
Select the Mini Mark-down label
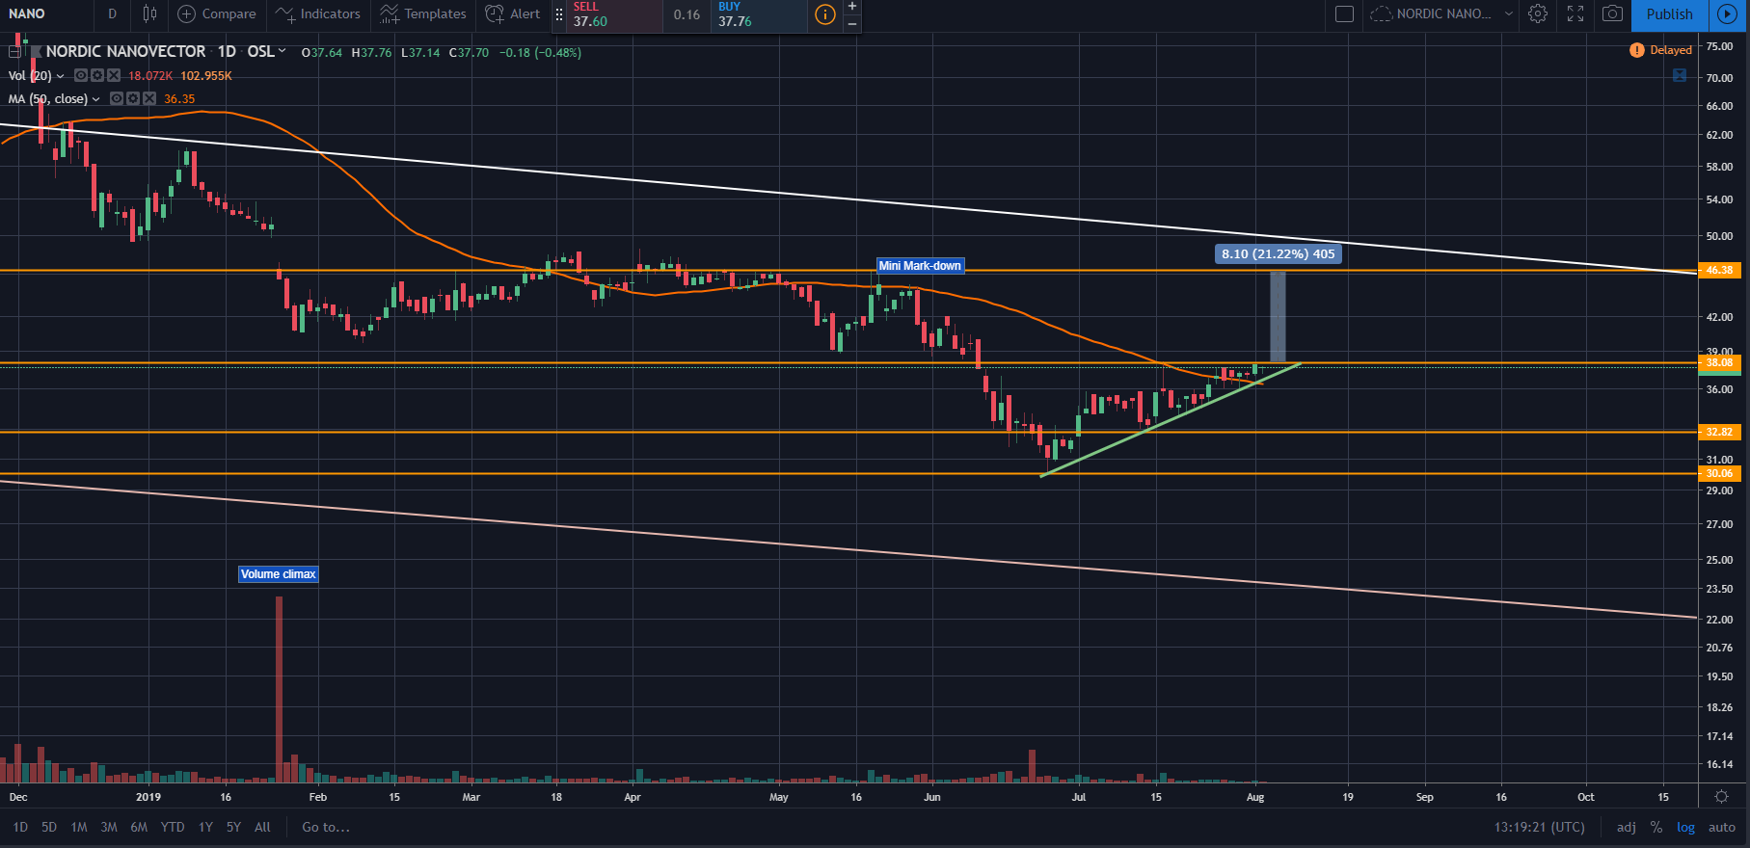(920, 266)
